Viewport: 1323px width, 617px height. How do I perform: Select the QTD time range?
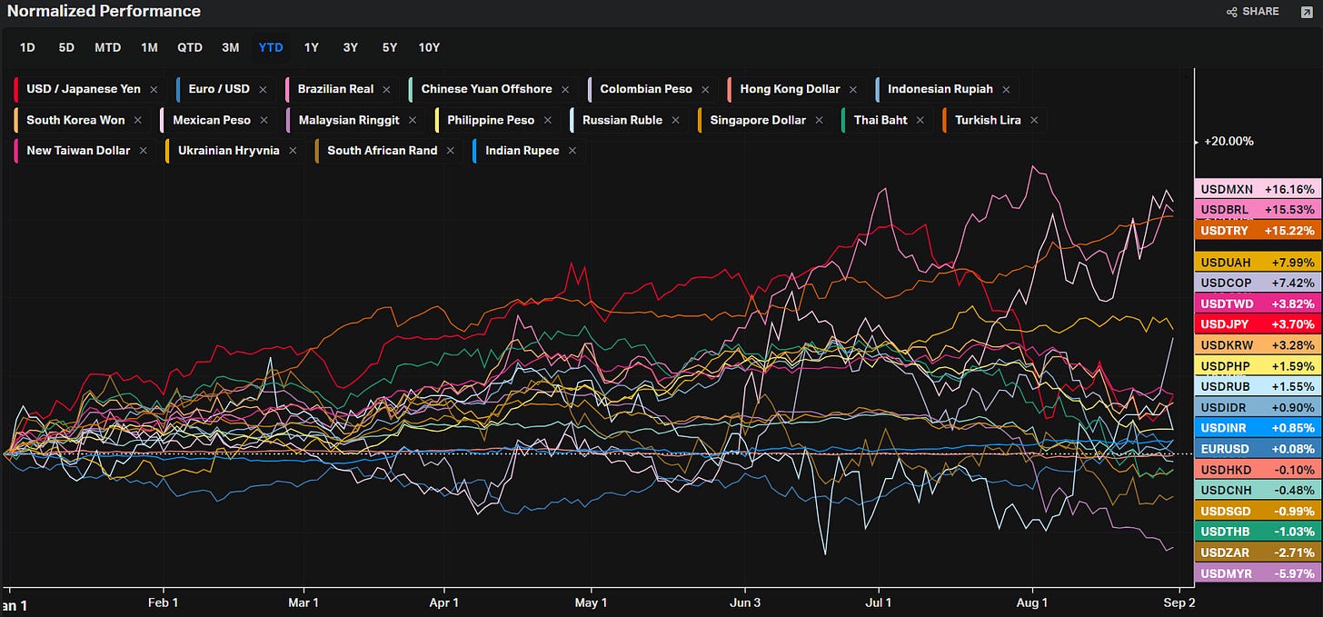click(190, 47)
